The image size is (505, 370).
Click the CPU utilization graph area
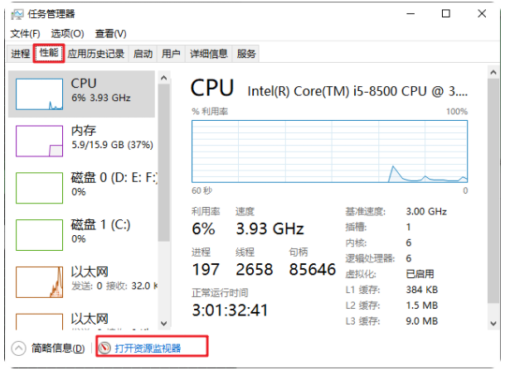(x=329, y=151)
